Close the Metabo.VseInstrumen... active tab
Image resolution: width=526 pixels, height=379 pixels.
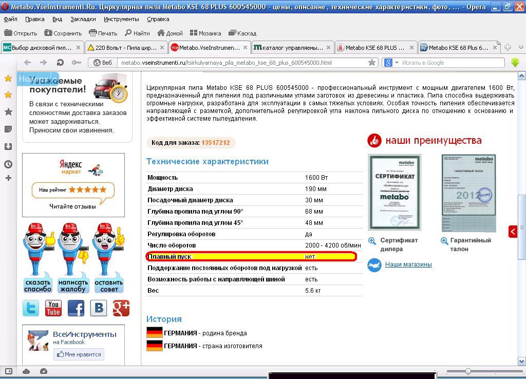(x=245, y=48)
